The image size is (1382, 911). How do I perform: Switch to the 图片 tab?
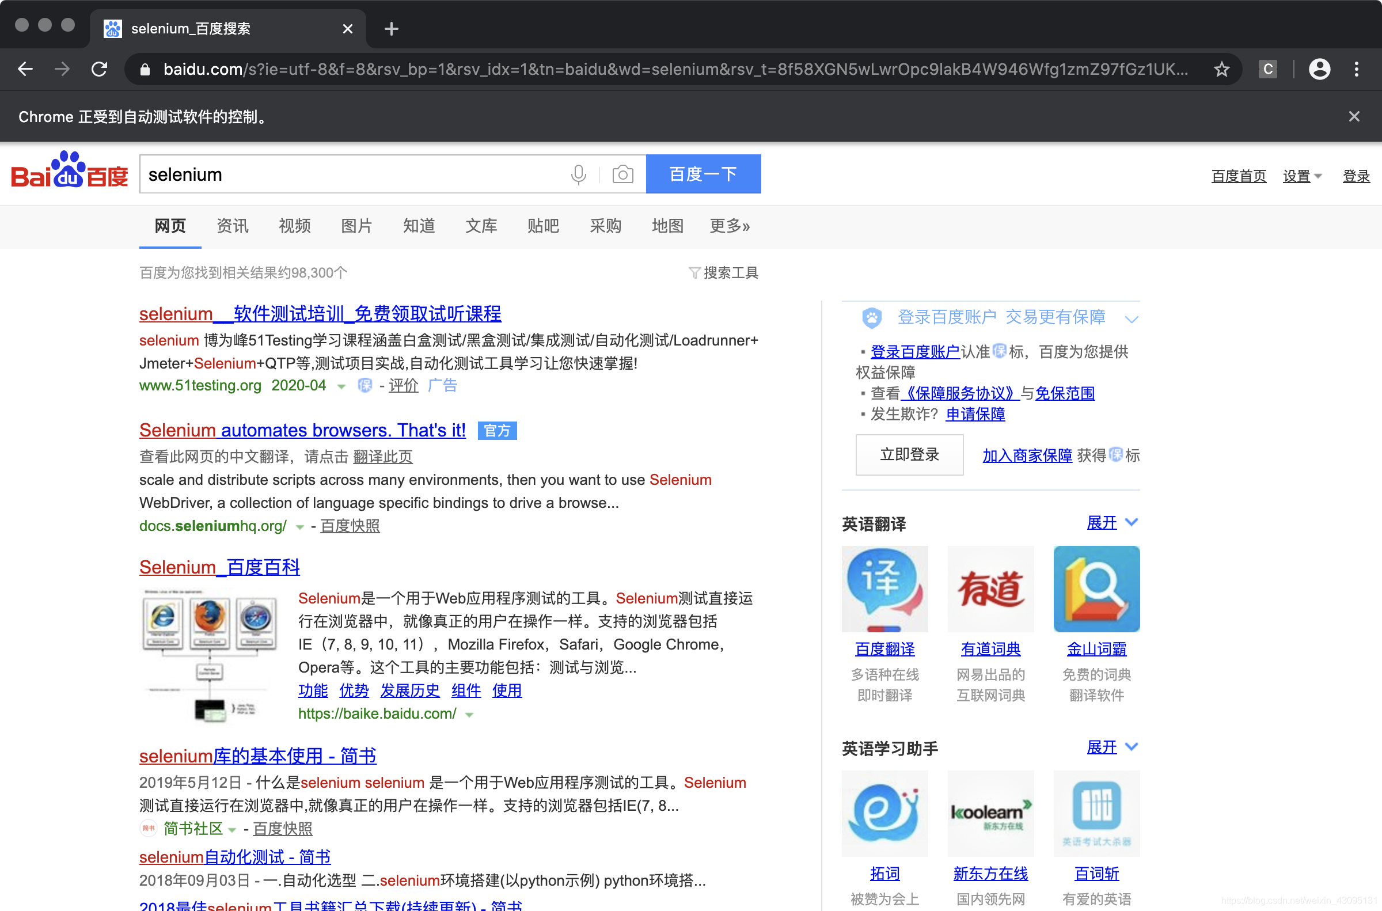tap(356, 225)
